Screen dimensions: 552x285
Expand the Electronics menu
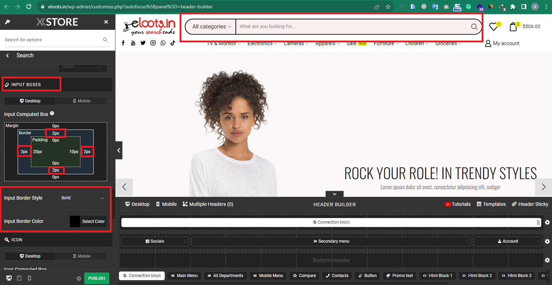point(262,43)
